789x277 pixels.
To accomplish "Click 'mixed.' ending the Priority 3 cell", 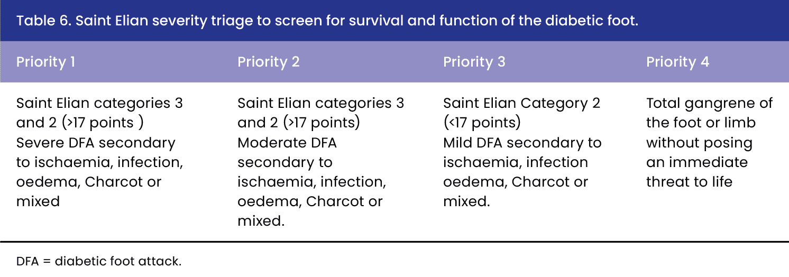I will (467, 201).
